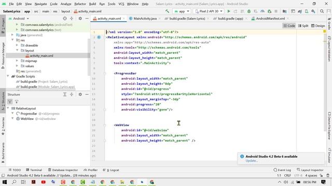Image resolution: width=332 pixels, height=186 pixels.
Task: Open the SDK Manager icon
Action: [x=313, y=11]
